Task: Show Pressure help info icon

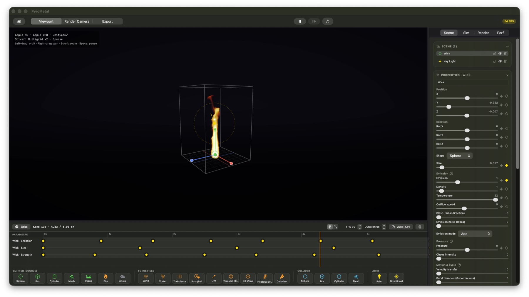Action: point(451,241)
